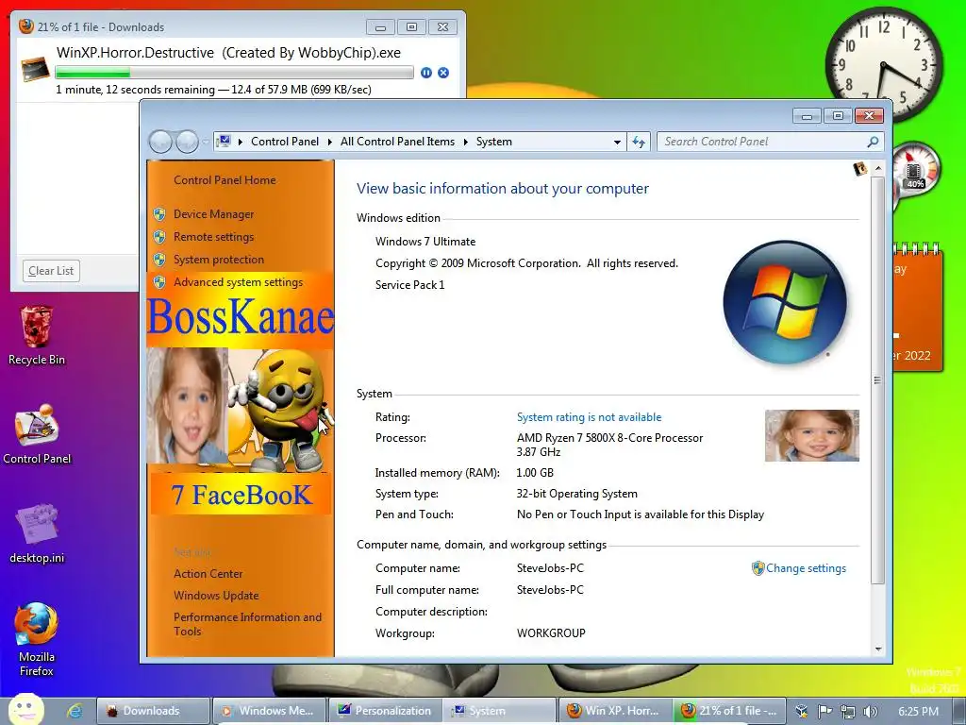
Task: Click the Windows logo image
Action: (785, 302)
